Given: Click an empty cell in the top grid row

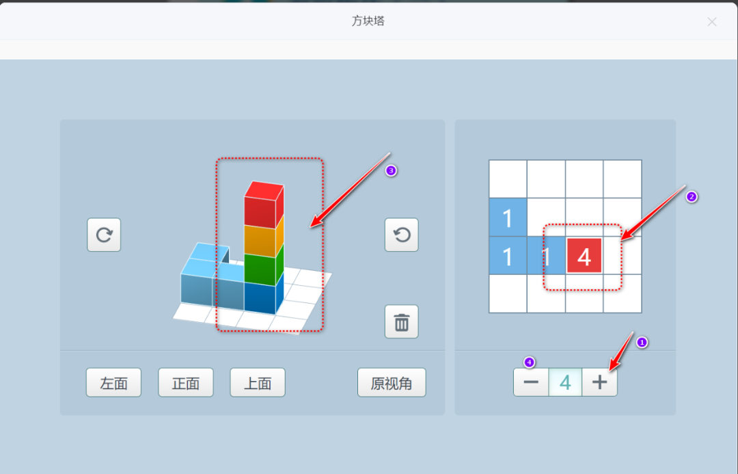Looking at the screenshot, I should click(x=546, y=179).
